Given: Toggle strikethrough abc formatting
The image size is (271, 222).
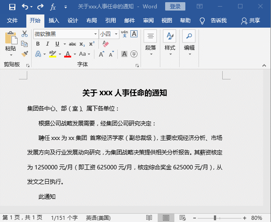Looking at the screenshot, I should point(72,44).
